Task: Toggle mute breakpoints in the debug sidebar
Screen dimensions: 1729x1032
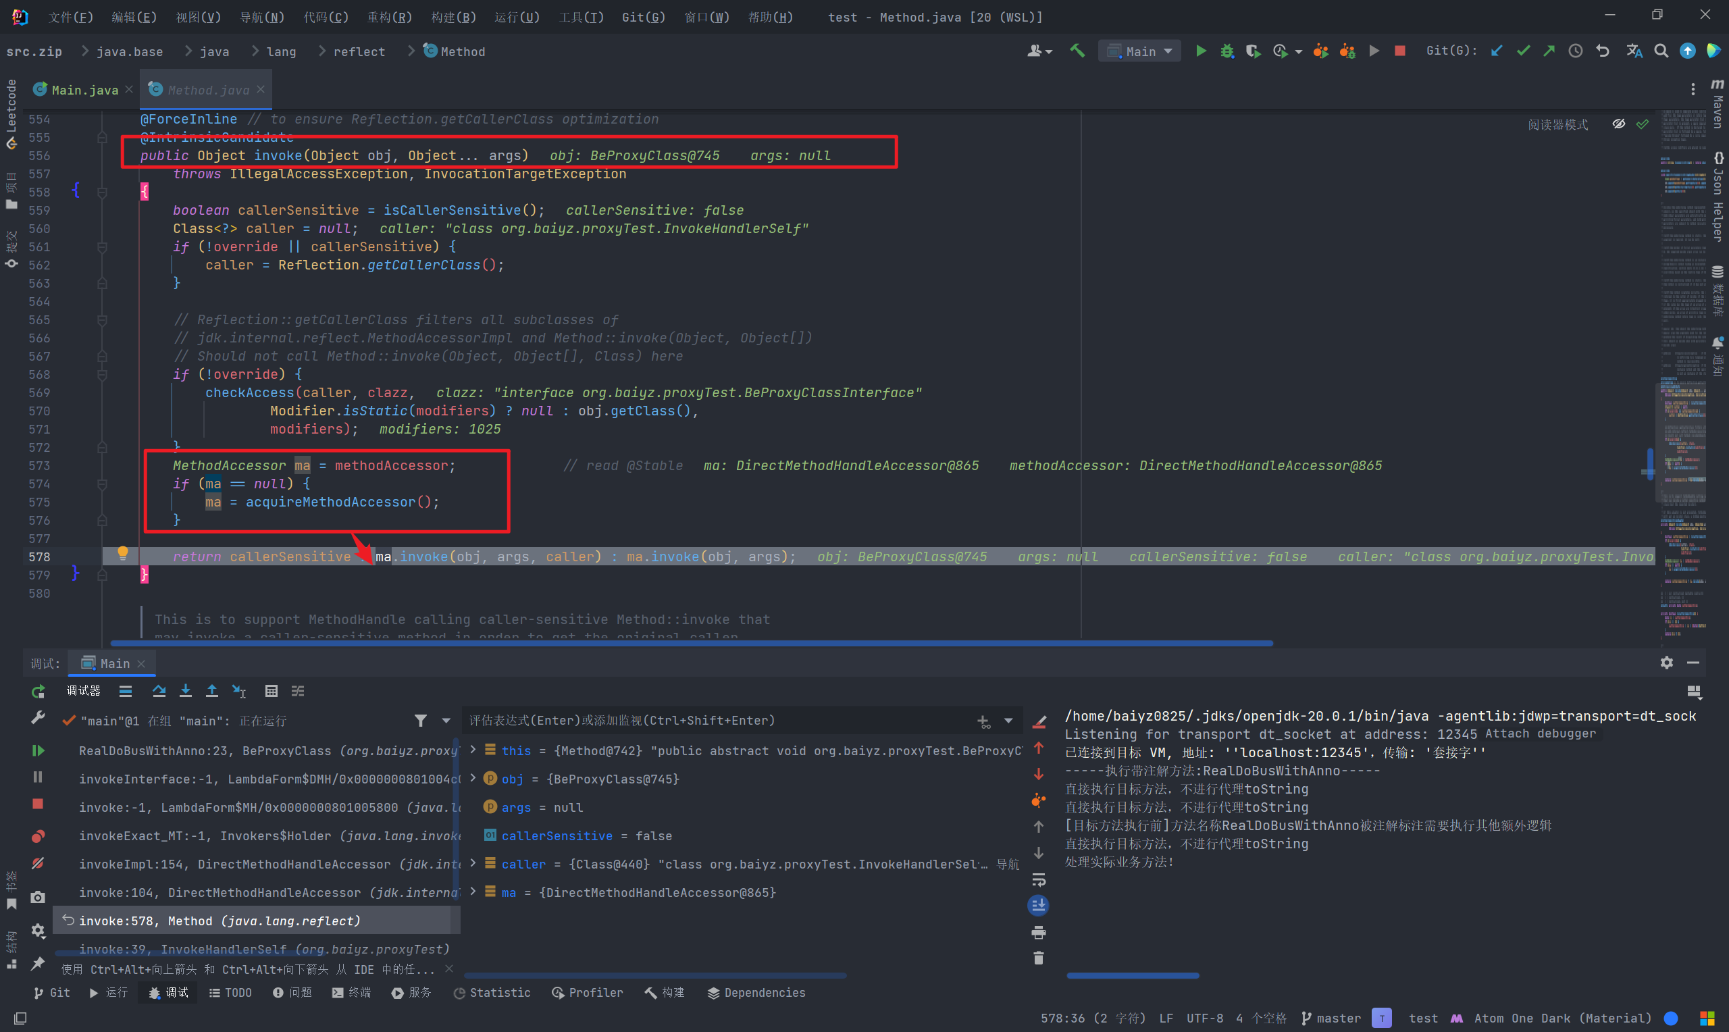Action: pos(38,863)
